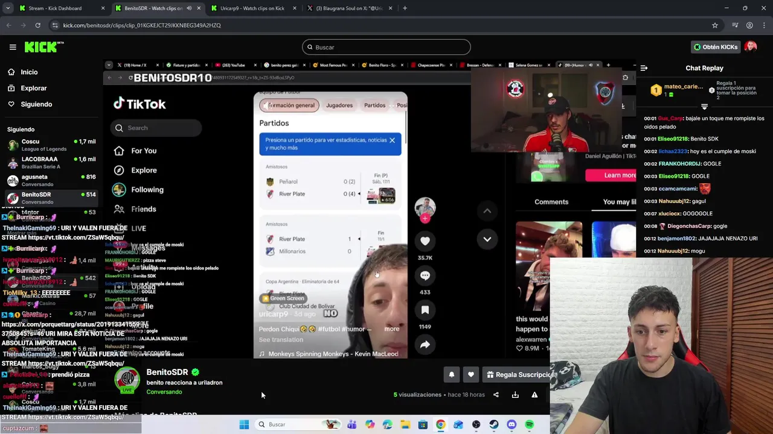Image resolution: width=773 pixels, height=434 pixels.
Task: Open Coscu channel in following list
Action: point(51,145)
